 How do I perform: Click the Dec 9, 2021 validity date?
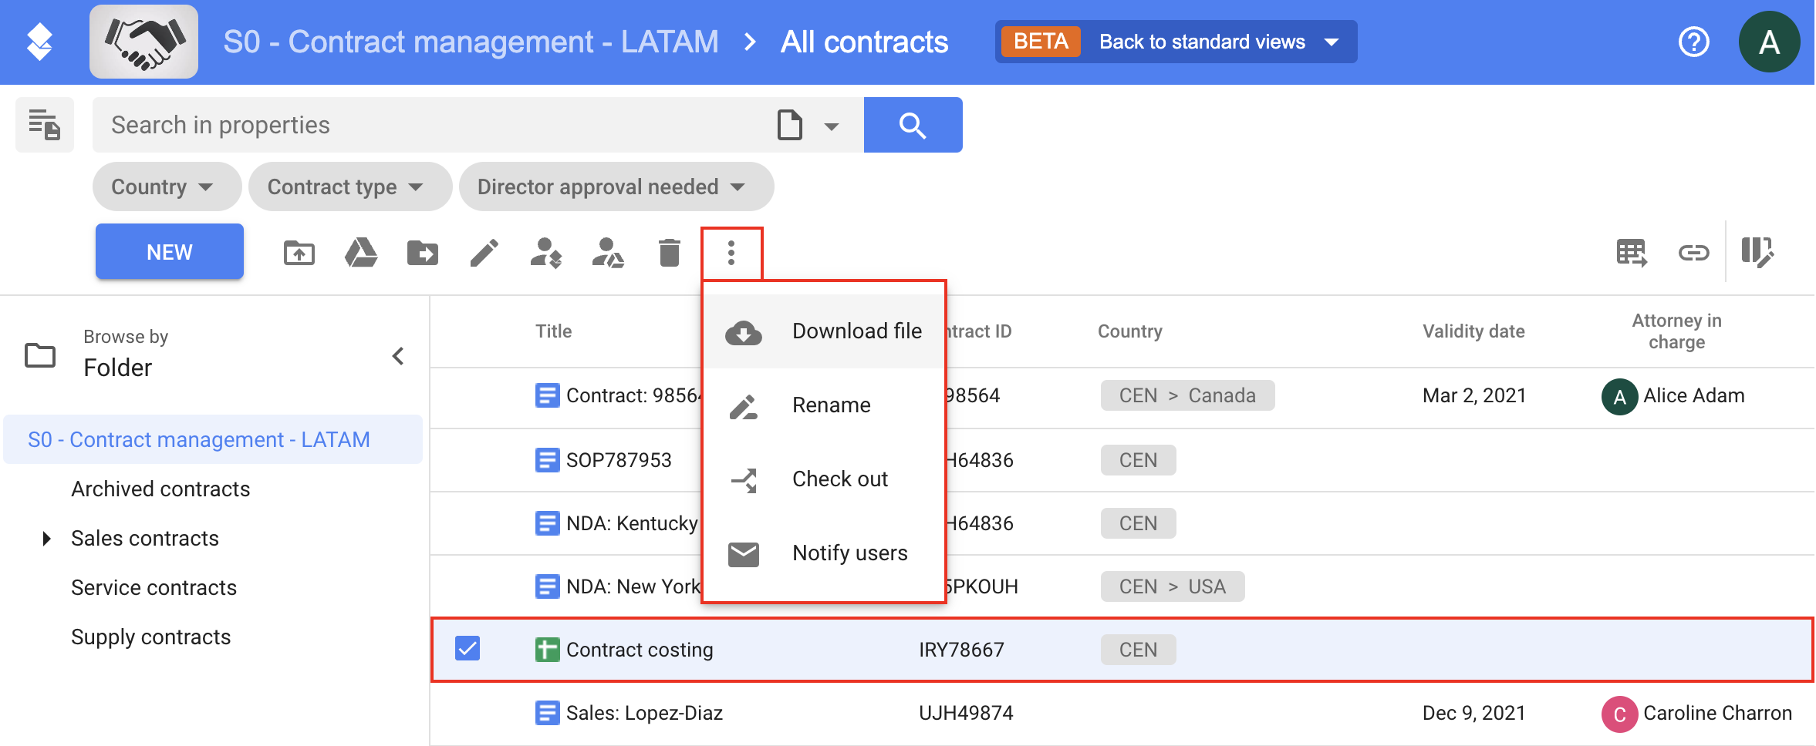[x=1473, y=713]
